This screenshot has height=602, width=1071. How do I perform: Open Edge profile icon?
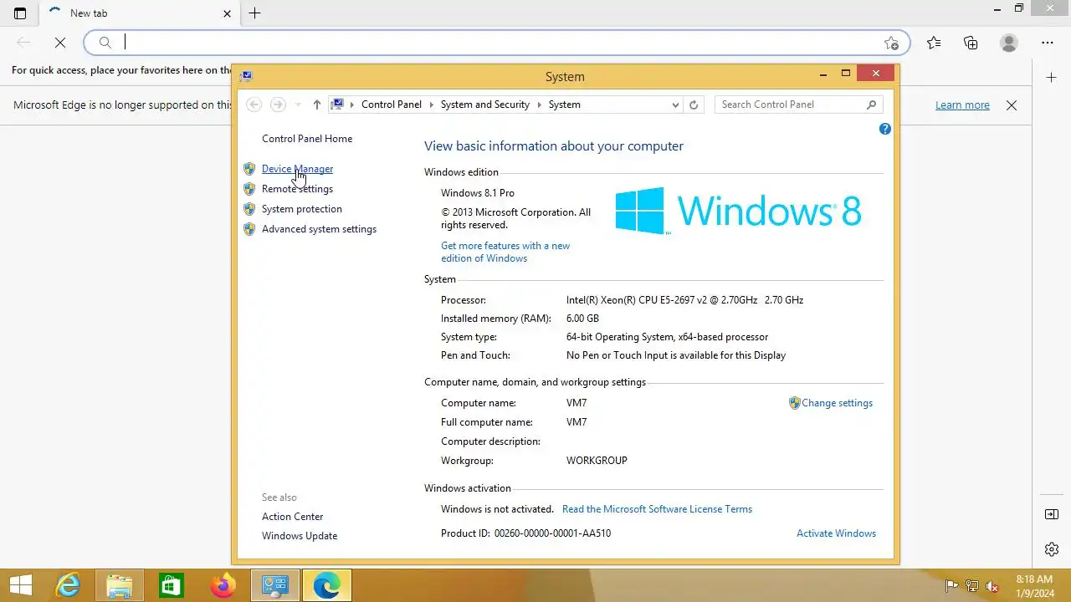click(x=1009, y=43)
